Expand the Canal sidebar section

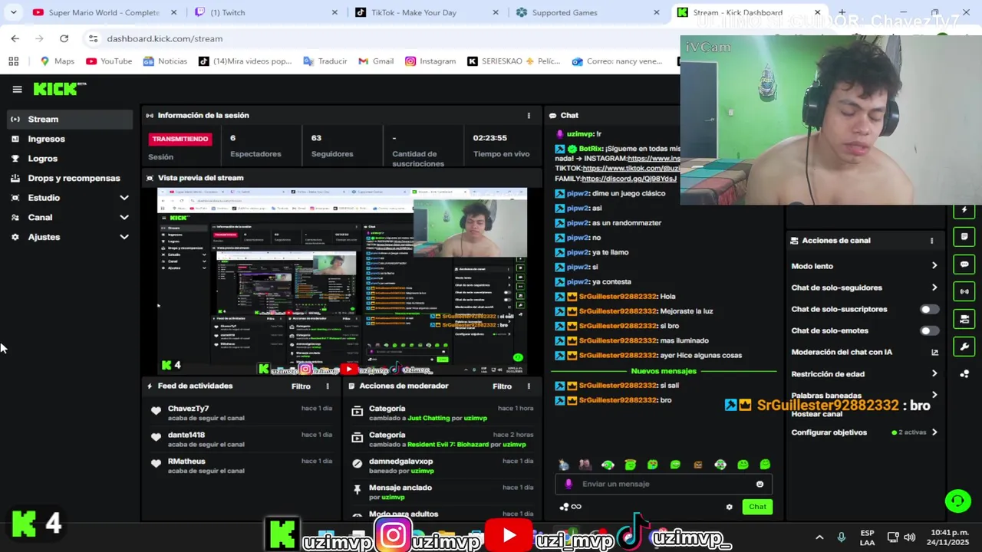[x=124, y=218]
